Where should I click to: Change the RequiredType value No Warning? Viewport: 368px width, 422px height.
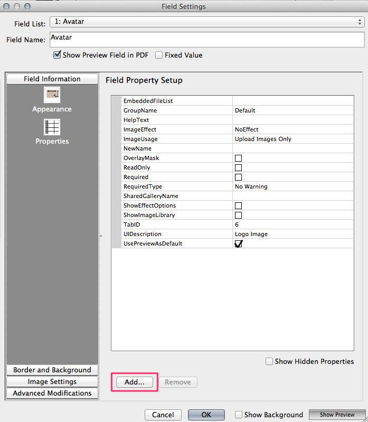292,186
